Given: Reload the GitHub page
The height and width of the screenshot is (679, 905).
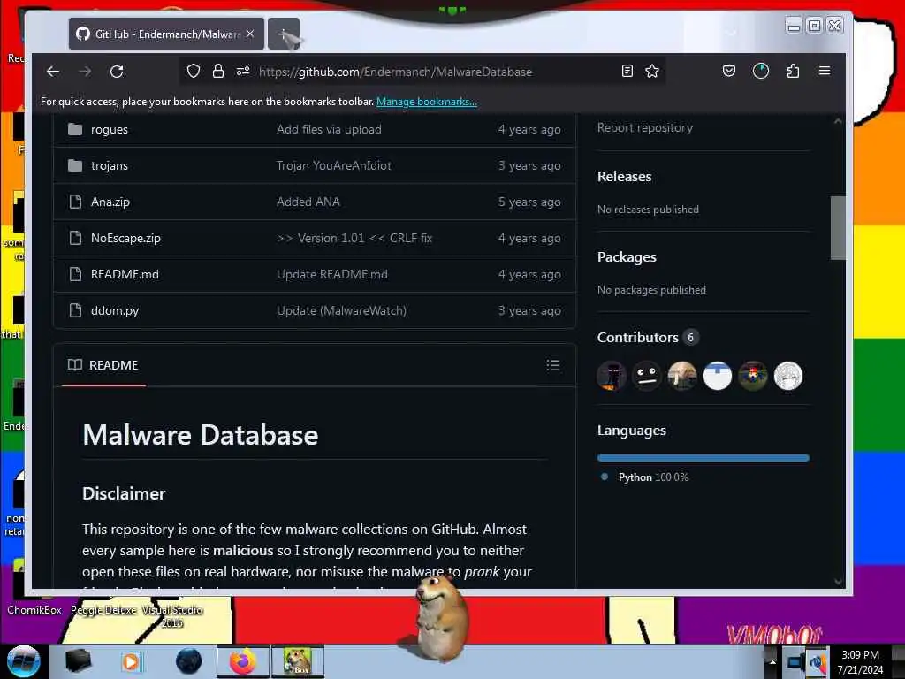Looking at the screenshot, I should coord(117,72).
